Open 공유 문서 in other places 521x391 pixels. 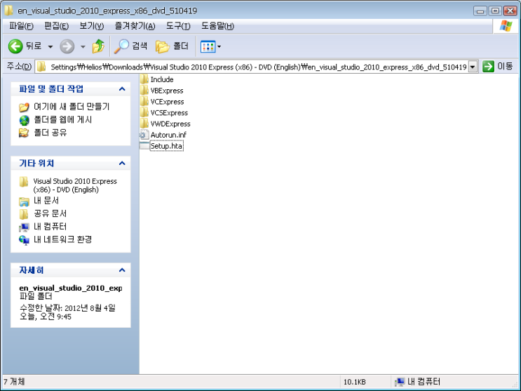(x=50, y=213)
